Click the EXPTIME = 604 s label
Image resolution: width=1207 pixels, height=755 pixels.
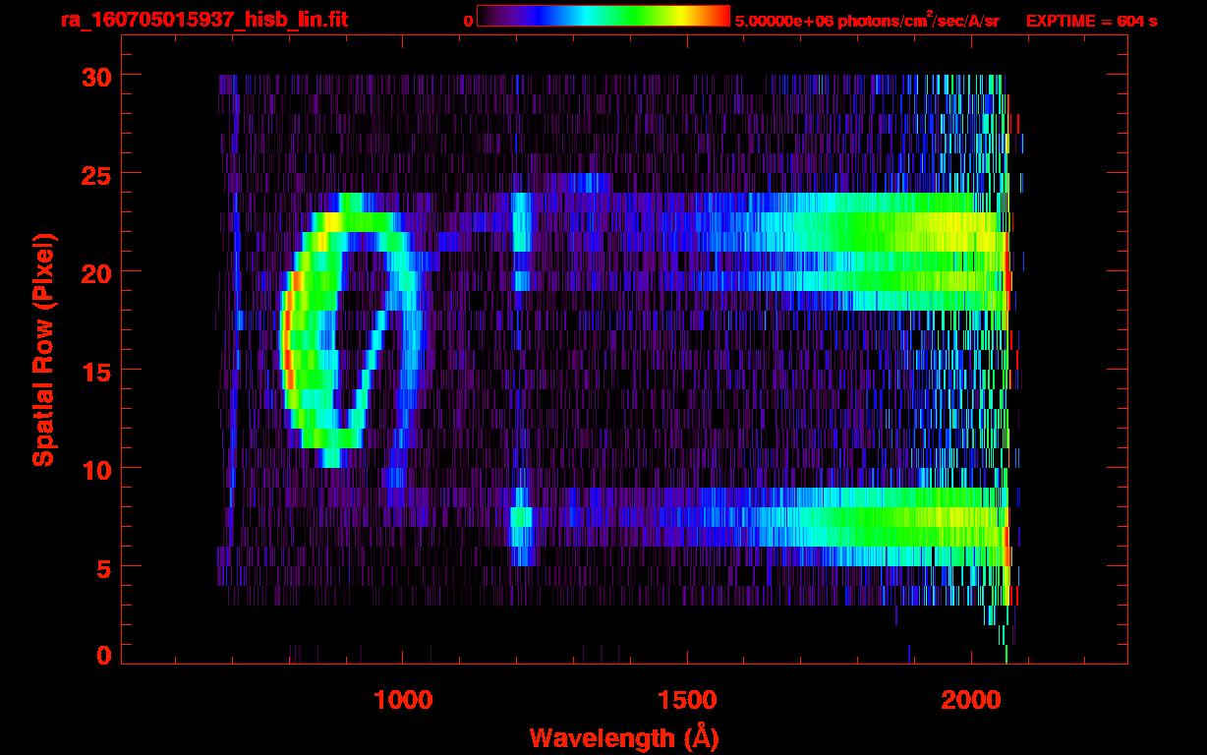click(1091, 21)
